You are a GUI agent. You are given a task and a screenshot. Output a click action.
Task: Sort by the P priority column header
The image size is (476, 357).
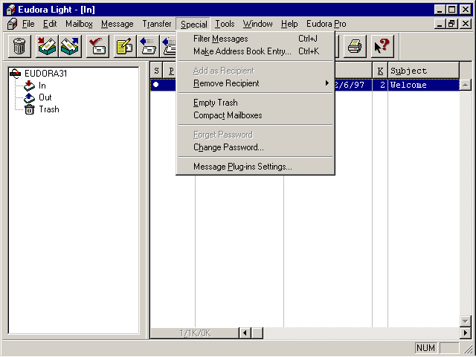[170, 71]
